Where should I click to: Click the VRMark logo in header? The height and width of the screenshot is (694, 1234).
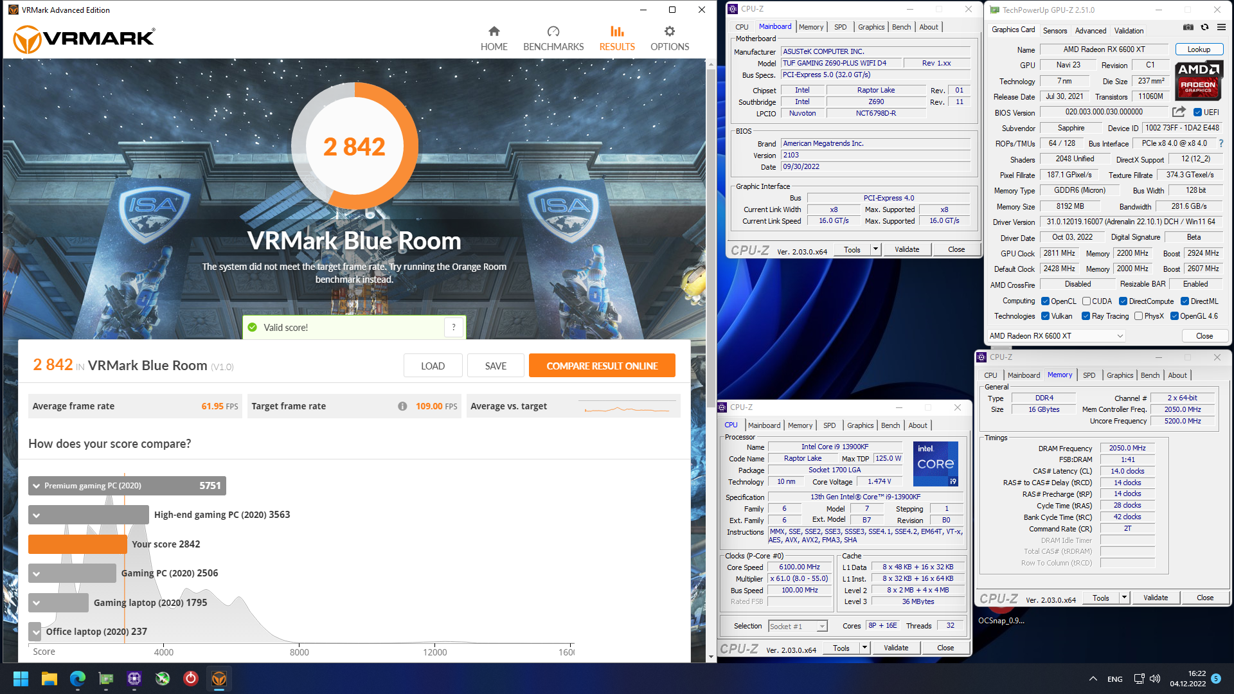click(x=84, y=39)
